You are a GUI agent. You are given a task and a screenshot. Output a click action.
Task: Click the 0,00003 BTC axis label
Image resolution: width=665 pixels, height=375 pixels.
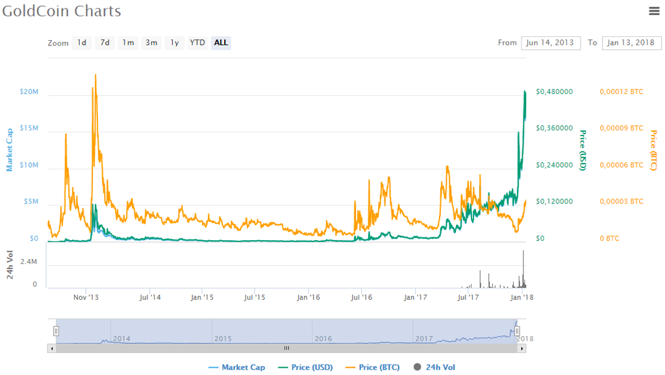pos(621,202)
